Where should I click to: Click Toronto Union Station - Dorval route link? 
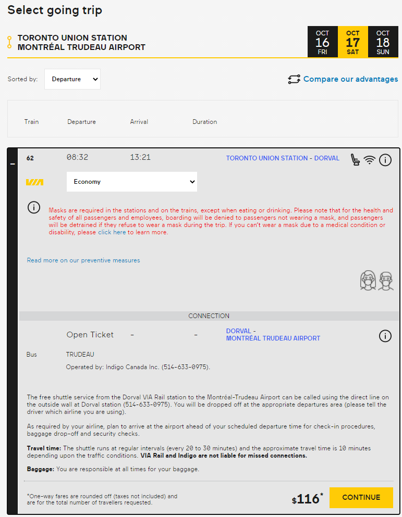pos(283,158)
